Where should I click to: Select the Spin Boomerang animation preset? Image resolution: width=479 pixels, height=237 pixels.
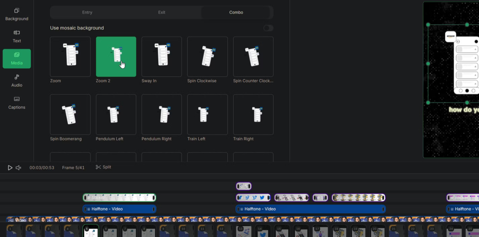pos(70,114)
